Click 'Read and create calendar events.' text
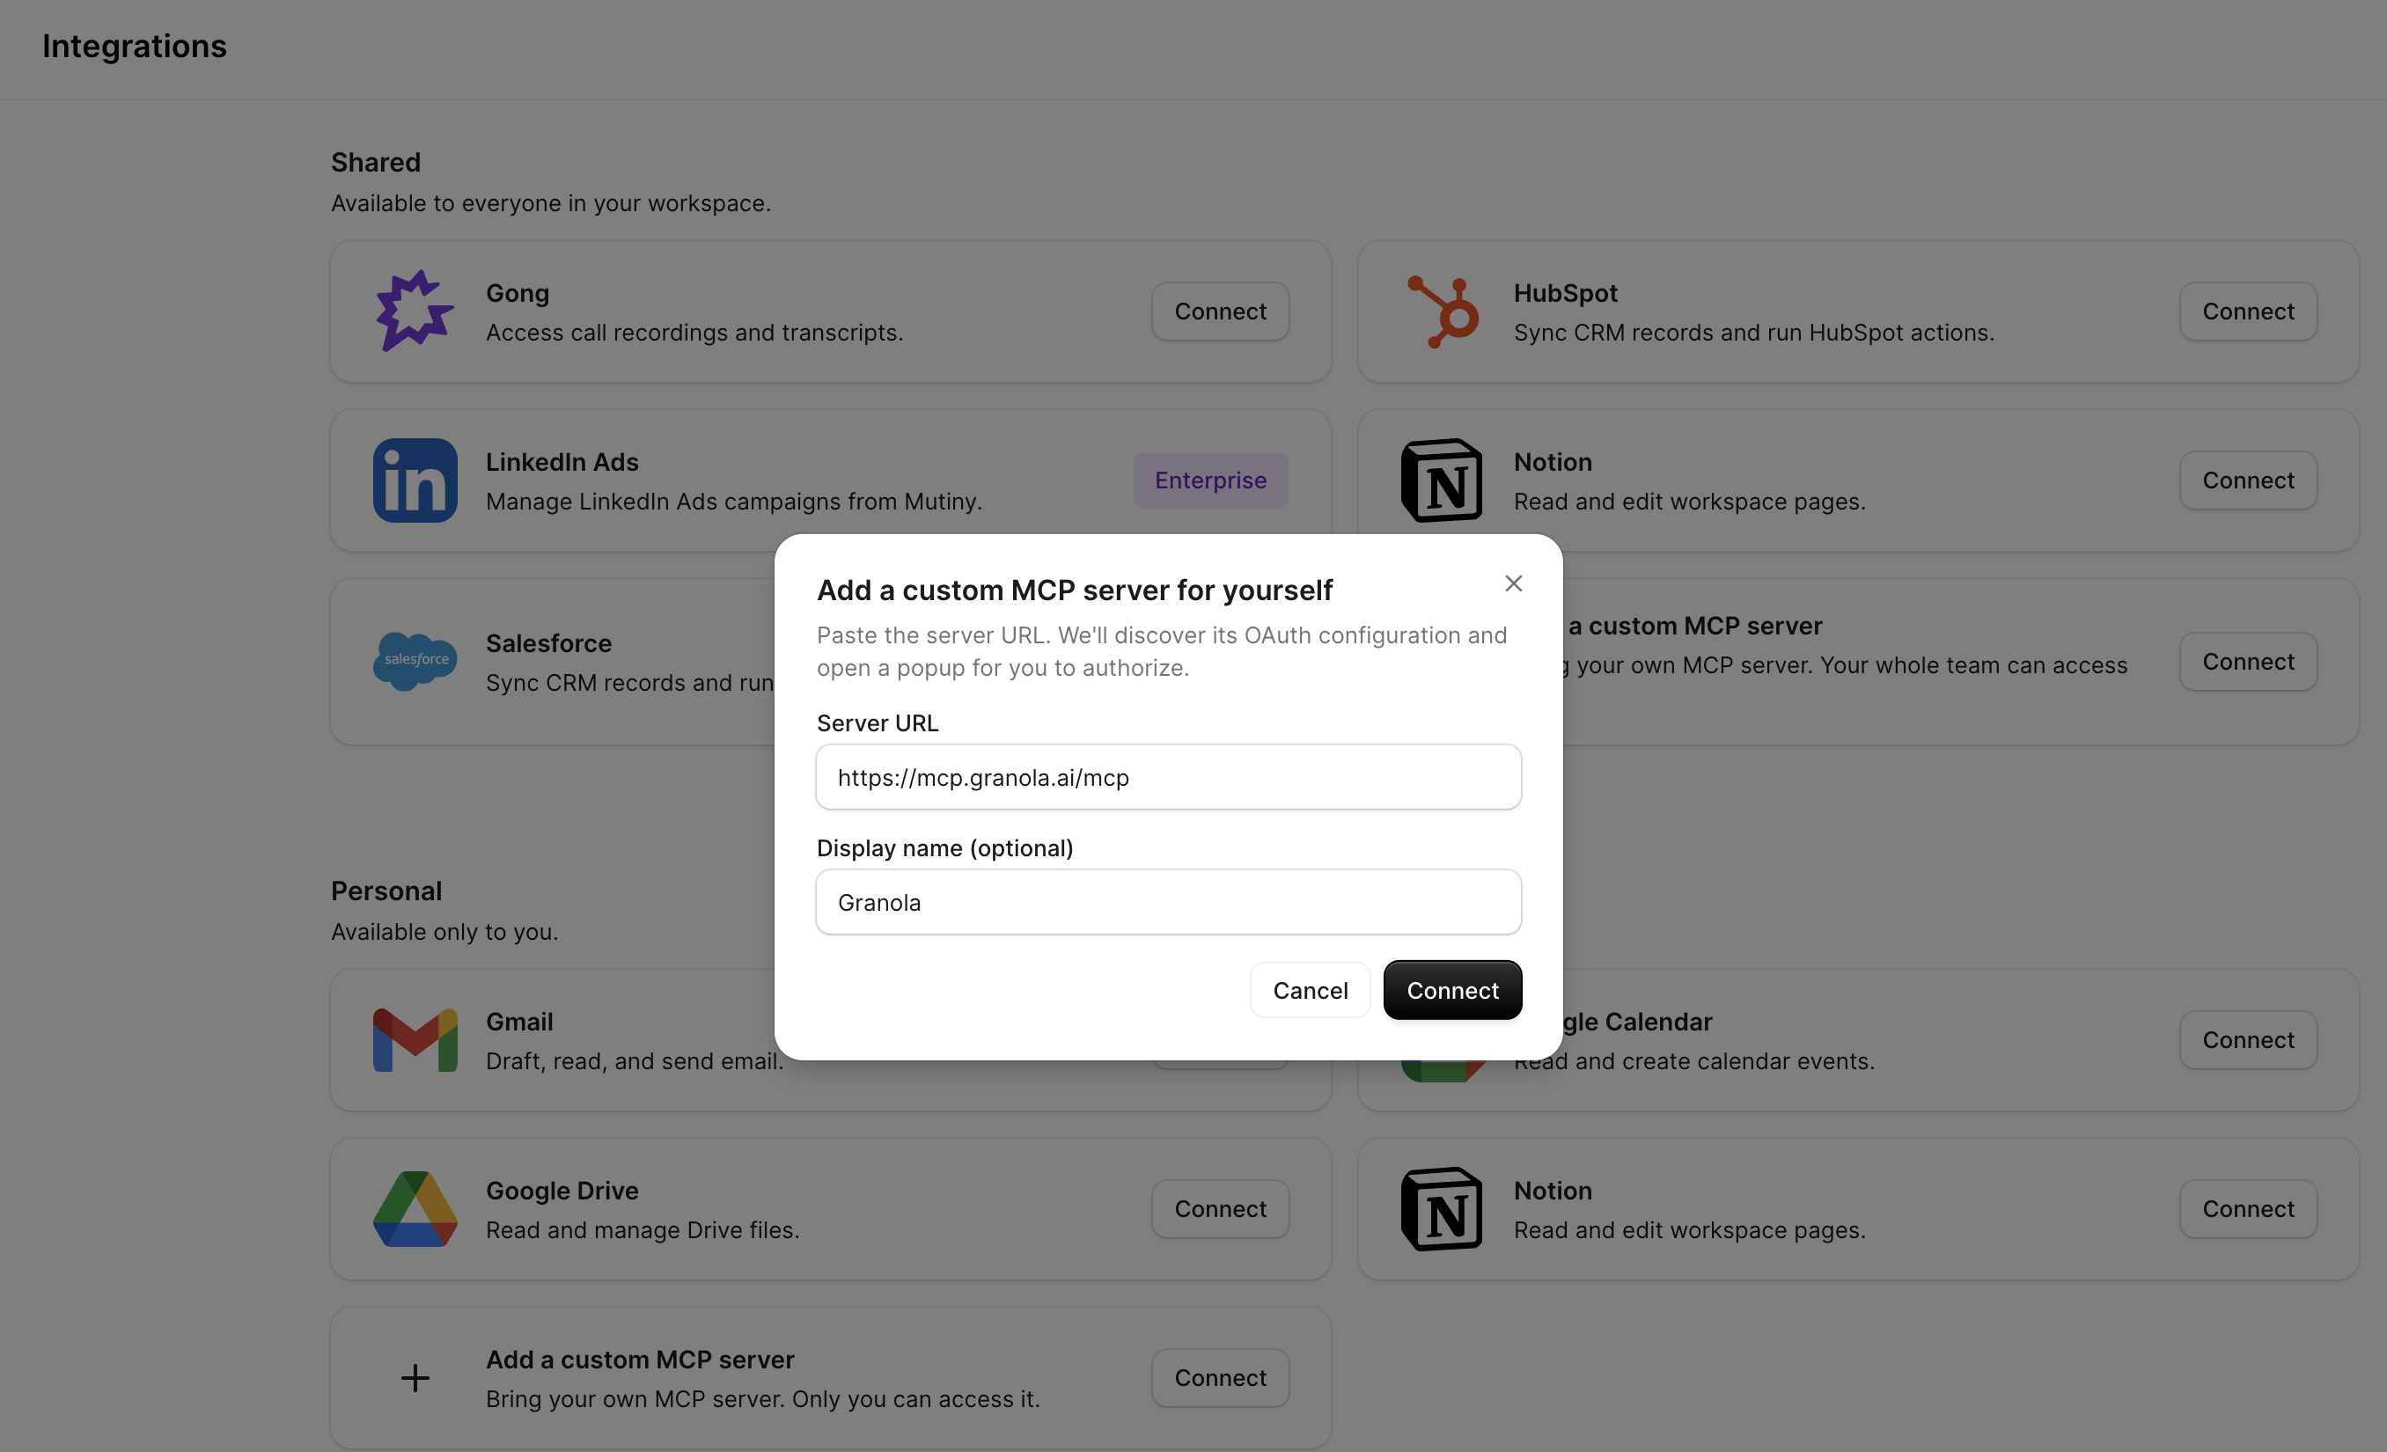The width and height of the screenshot is (2387, 1452). coord(1693,1060)
